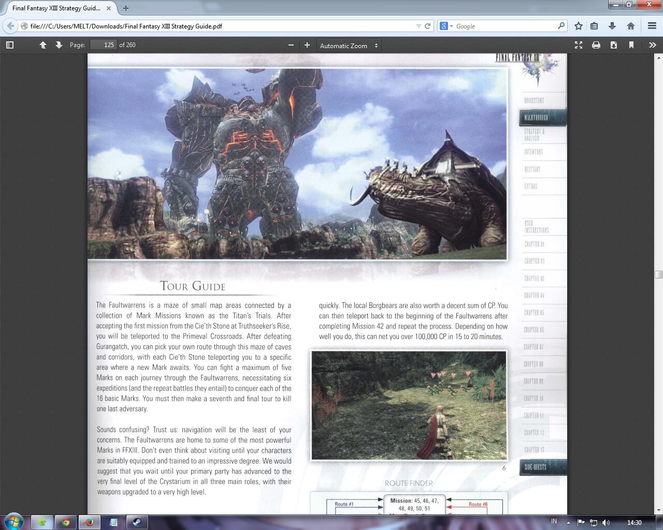Screen dimensions: 663x530
Task: Open the URL history dropdown arrow
Action: click(x=419, y=26)
